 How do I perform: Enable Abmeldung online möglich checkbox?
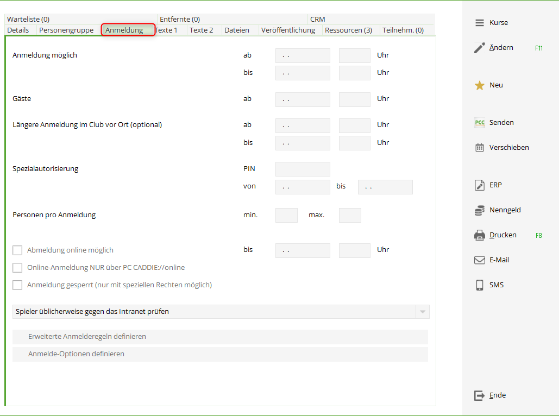point(17,250)
